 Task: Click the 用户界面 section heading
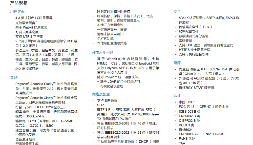[x=17, y=11]
